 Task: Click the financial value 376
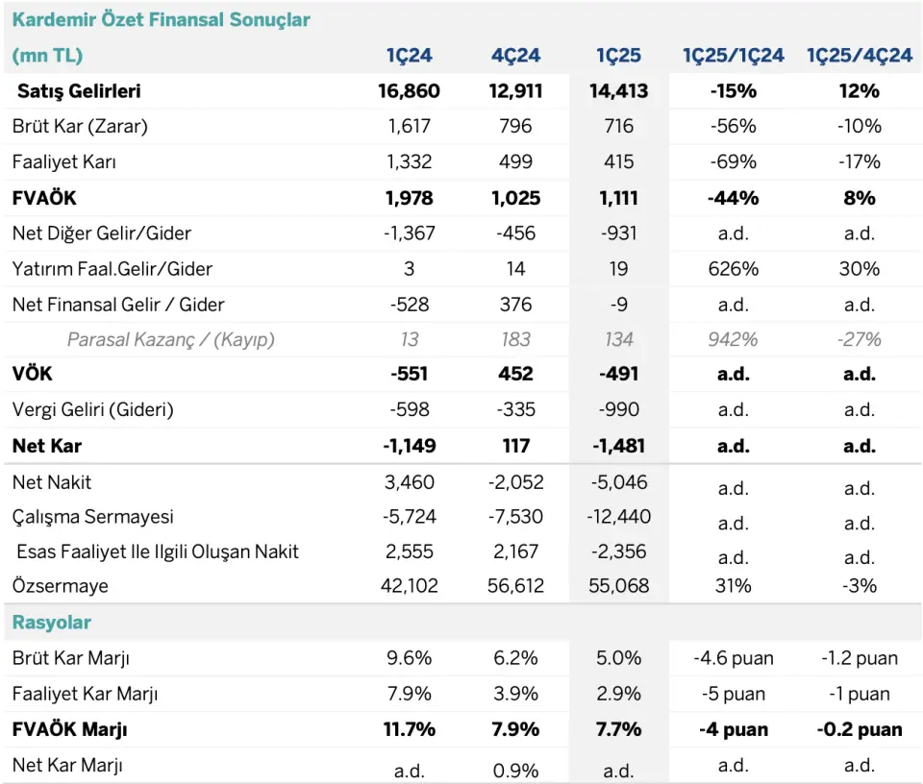[515, 305]
